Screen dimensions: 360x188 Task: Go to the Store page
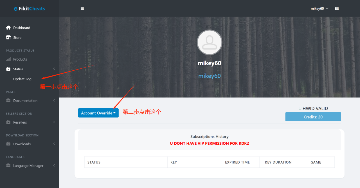pos(17,37)
